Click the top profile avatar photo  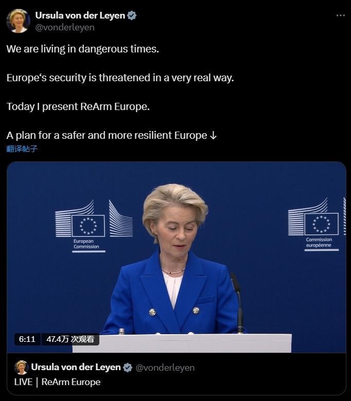click(18, 21)
